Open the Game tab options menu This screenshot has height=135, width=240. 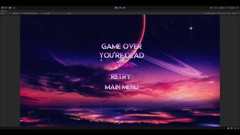coord(238,11)
